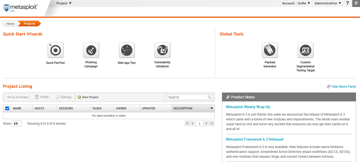360x162 pixels.
Task: Expand the Administration dropdown menu
Action: tap(328, 3)
